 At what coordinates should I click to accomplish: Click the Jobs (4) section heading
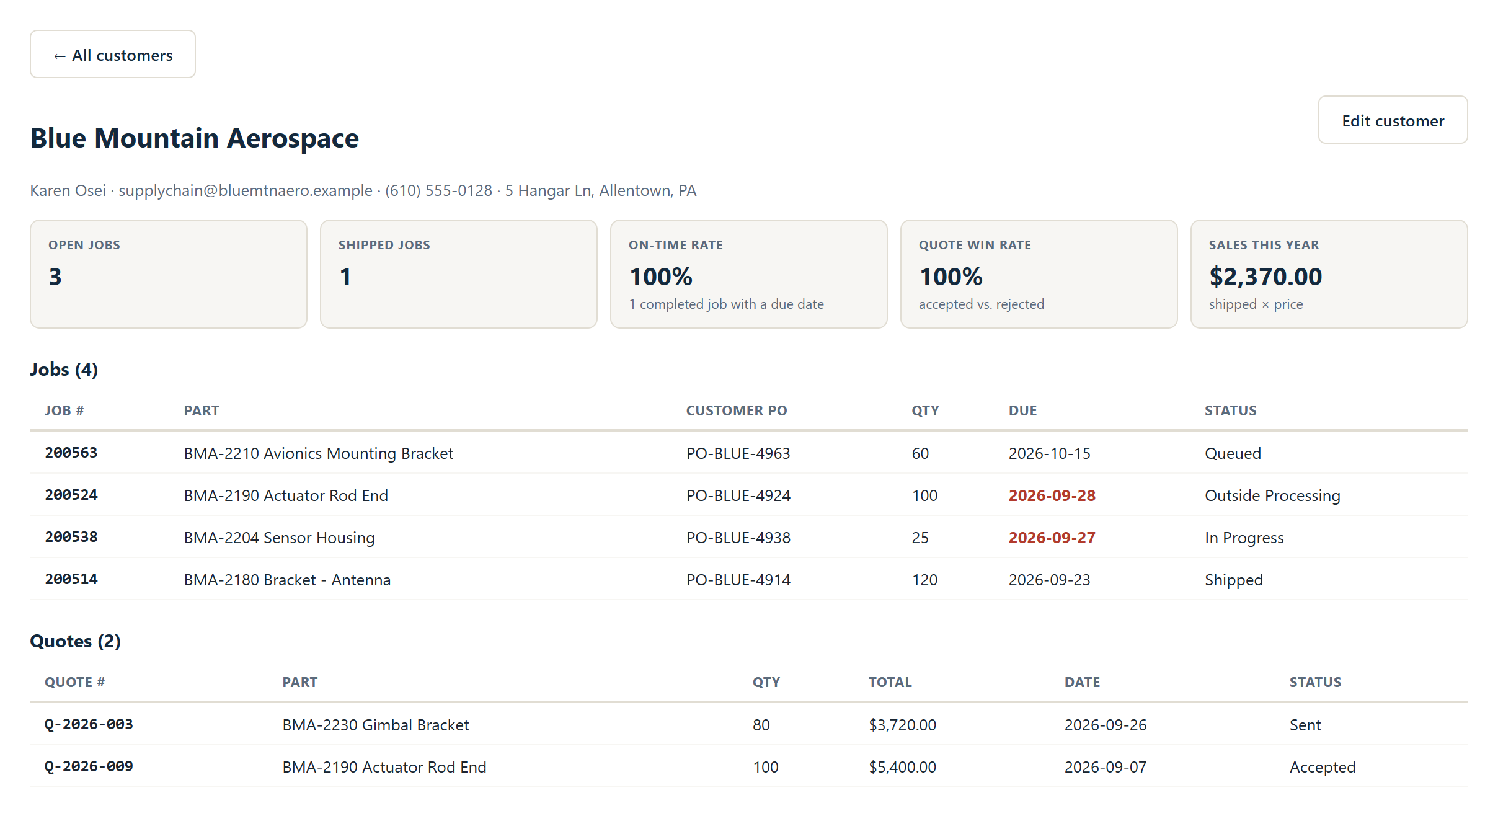[x=64, y=370]
